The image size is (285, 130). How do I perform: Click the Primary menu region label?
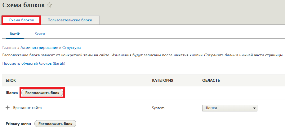[x=18, y=124]
